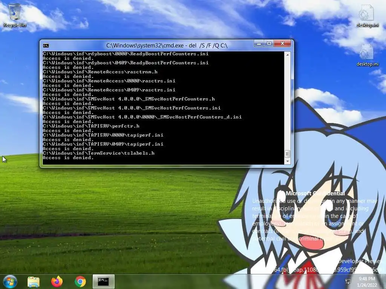Click the line with 0409\ReadyBoostPerfCounters.ini

[126, 63]
